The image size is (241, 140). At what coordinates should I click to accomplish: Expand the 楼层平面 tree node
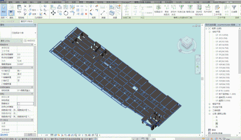pyautogui.click(x=209, y=104)
